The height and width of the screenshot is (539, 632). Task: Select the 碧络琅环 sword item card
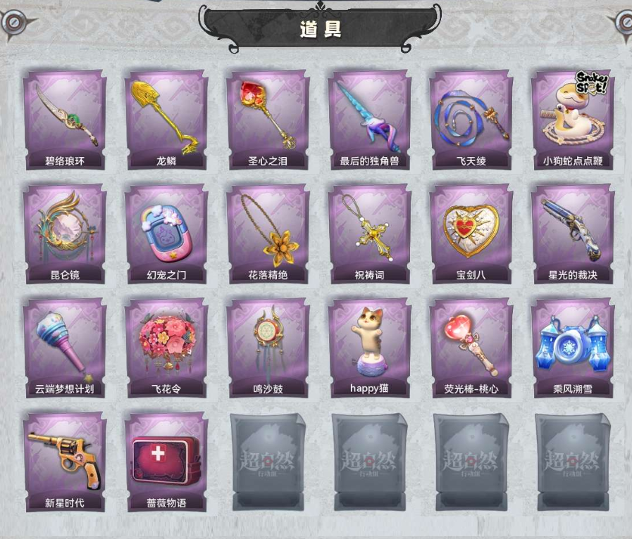coord(65,120)
